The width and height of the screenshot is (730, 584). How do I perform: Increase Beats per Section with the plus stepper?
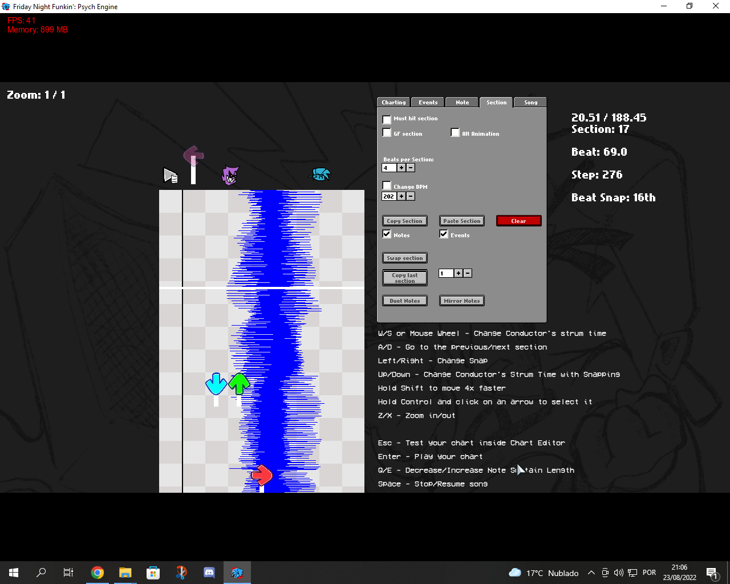coord(401,168)
